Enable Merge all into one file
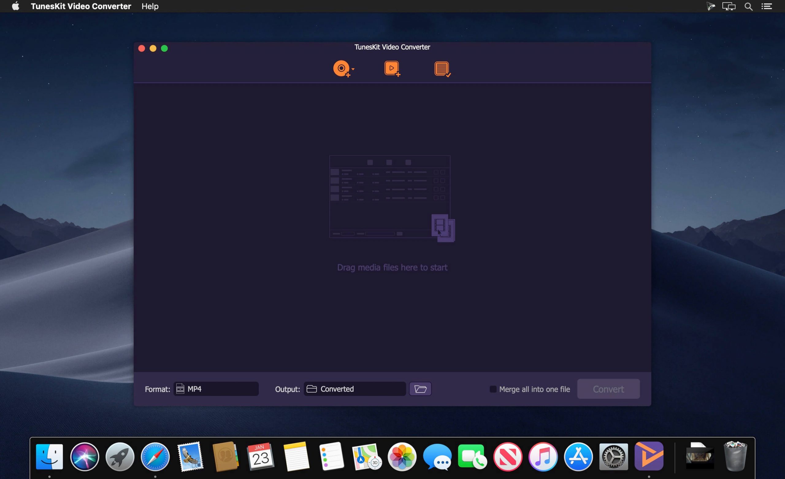This screenshot has width=785, height=479. pyautogui.click(x=493, y=389)
